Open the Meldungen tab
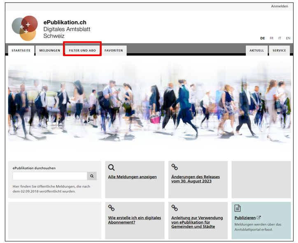 pyautogui.click(x=50, y=50)
